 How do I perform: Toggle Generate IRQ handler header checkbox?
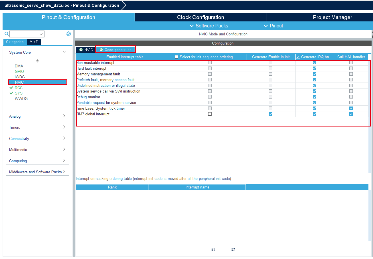[x=298, y=57]
